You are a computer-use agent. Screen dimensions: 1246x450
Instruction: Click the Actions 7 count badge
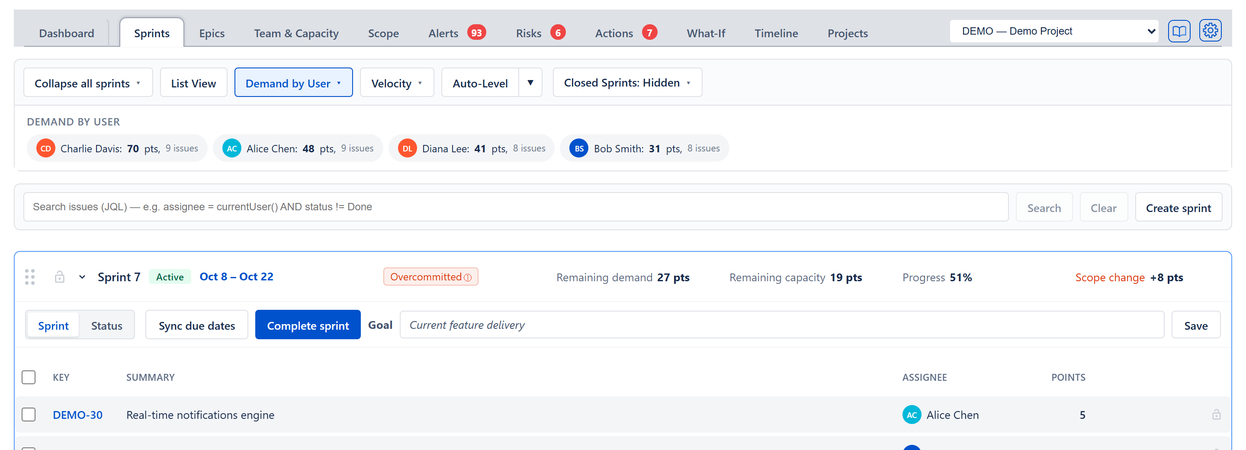[649, 33]
